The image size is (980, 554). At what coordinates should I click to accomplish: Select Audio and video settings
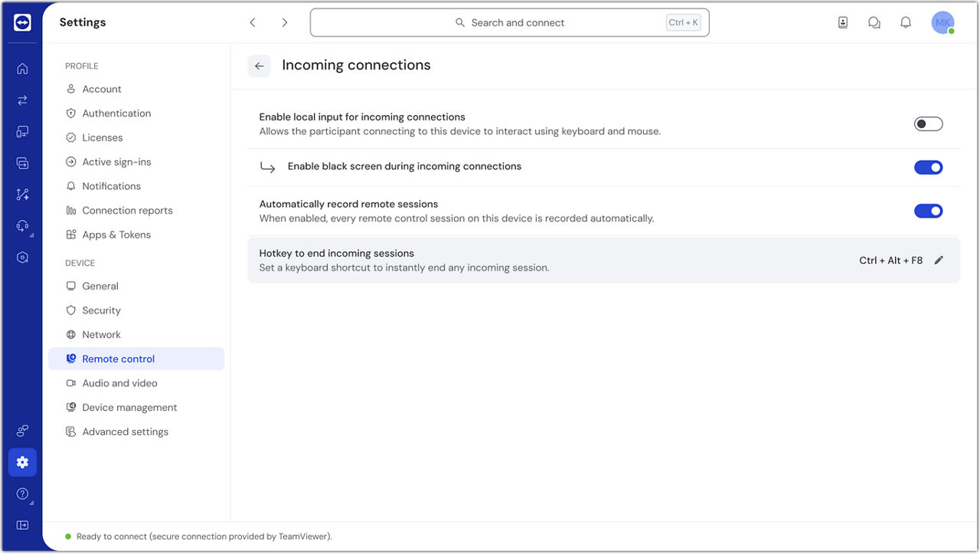pyautogui.click(x=119, y=383)
